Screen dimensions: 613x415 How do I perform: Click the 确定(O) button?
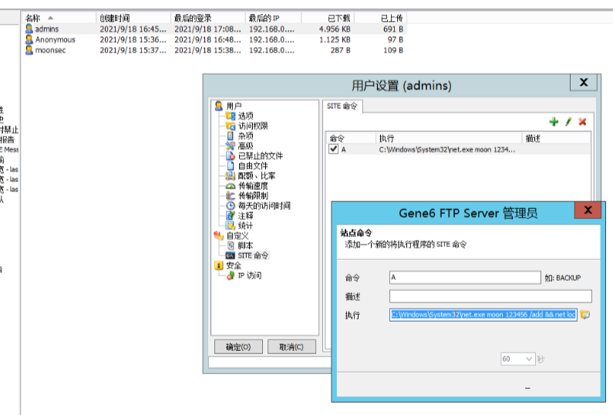238,347
